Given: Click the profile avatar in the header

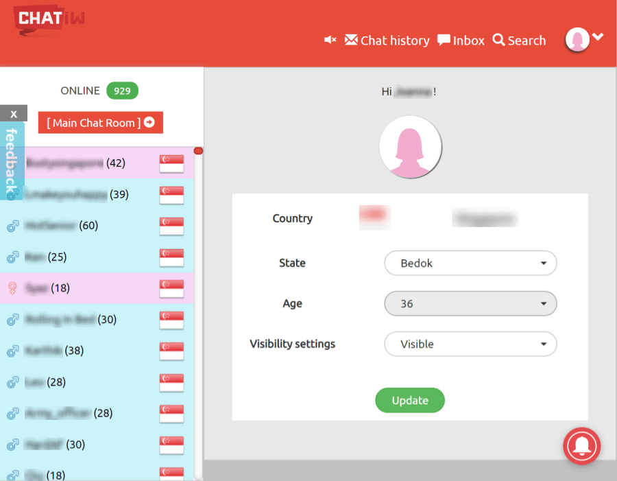Looking at the screenshot, I should 577,40.
